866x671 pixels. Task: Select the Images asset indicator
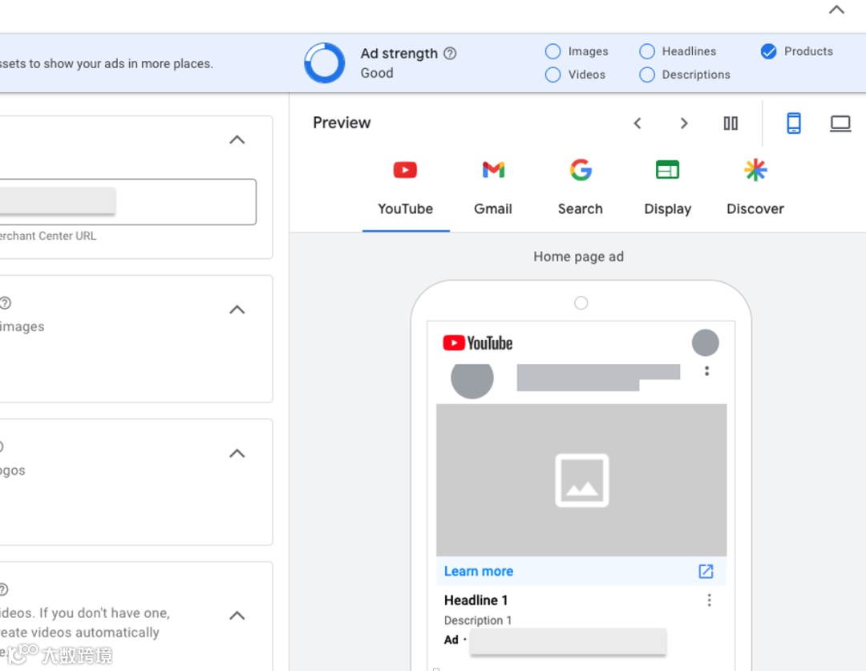(x=552, y=51)
